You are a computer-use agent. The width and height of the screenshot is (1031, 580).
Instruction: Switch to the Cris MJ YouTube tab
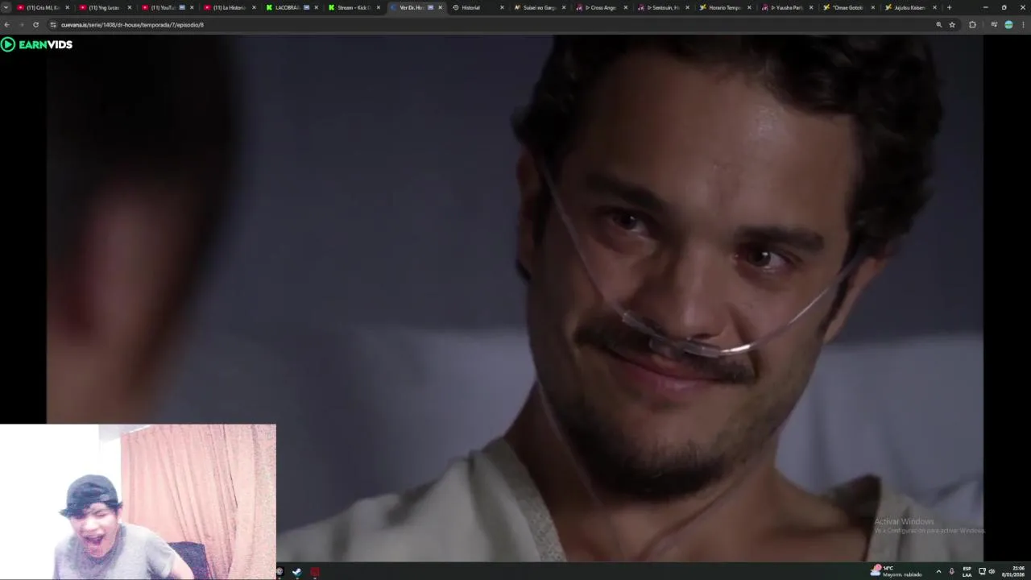42,7
